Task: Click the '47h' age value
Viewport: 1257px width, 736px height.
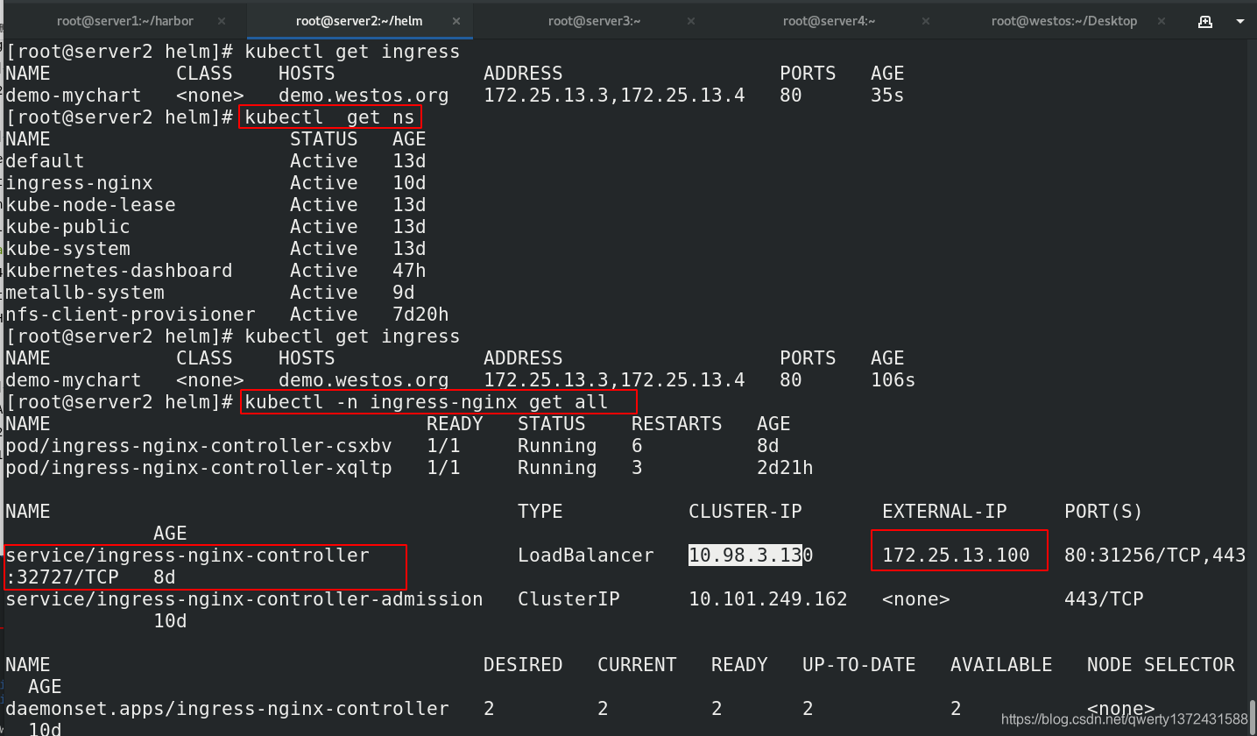Action: (x=409, y=271)
